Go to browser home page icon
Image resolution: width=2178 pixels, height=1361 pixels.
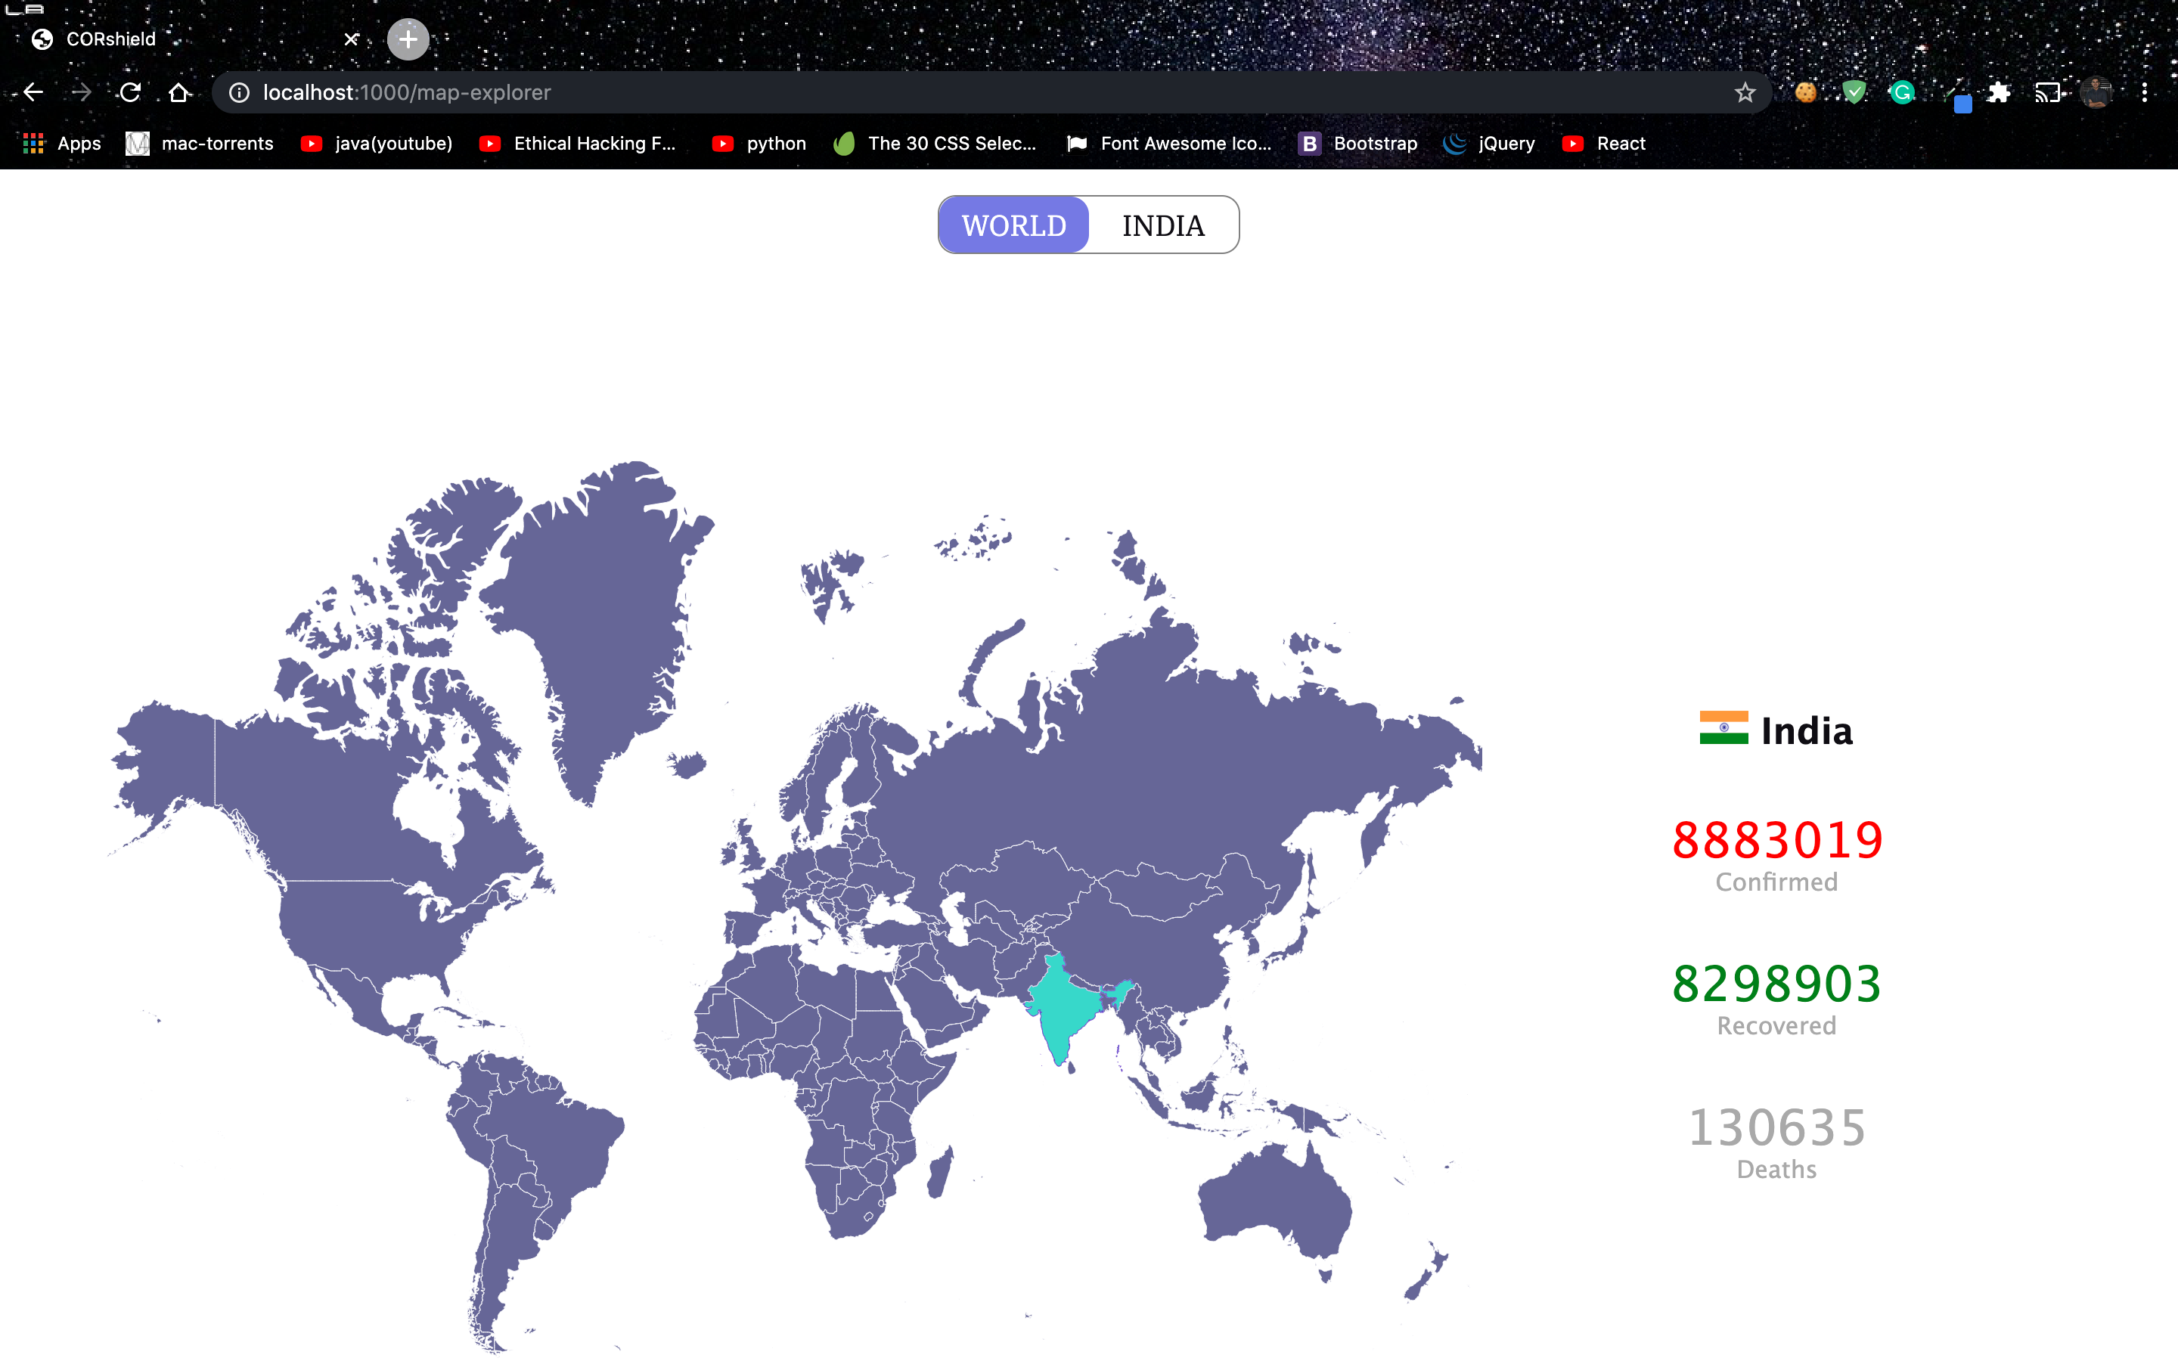(179, 93)
